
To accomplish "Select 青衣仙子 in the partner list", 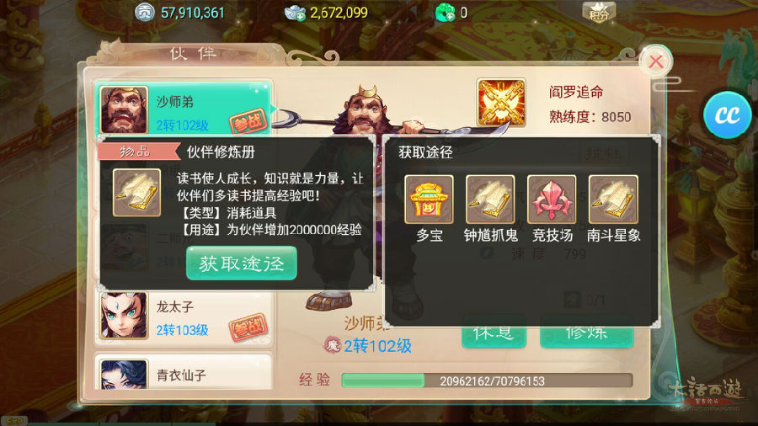I will click(x=184, y=372).
